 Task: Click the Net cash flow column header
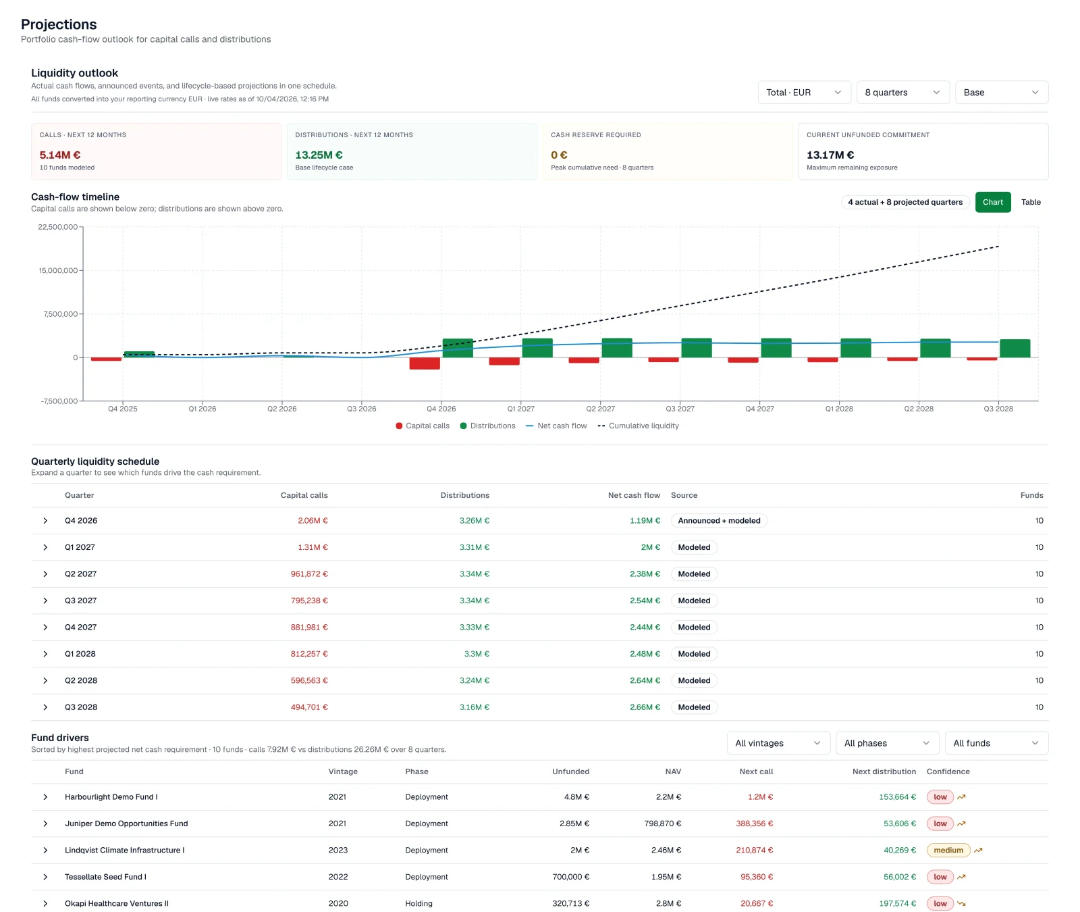click(634, 496)
